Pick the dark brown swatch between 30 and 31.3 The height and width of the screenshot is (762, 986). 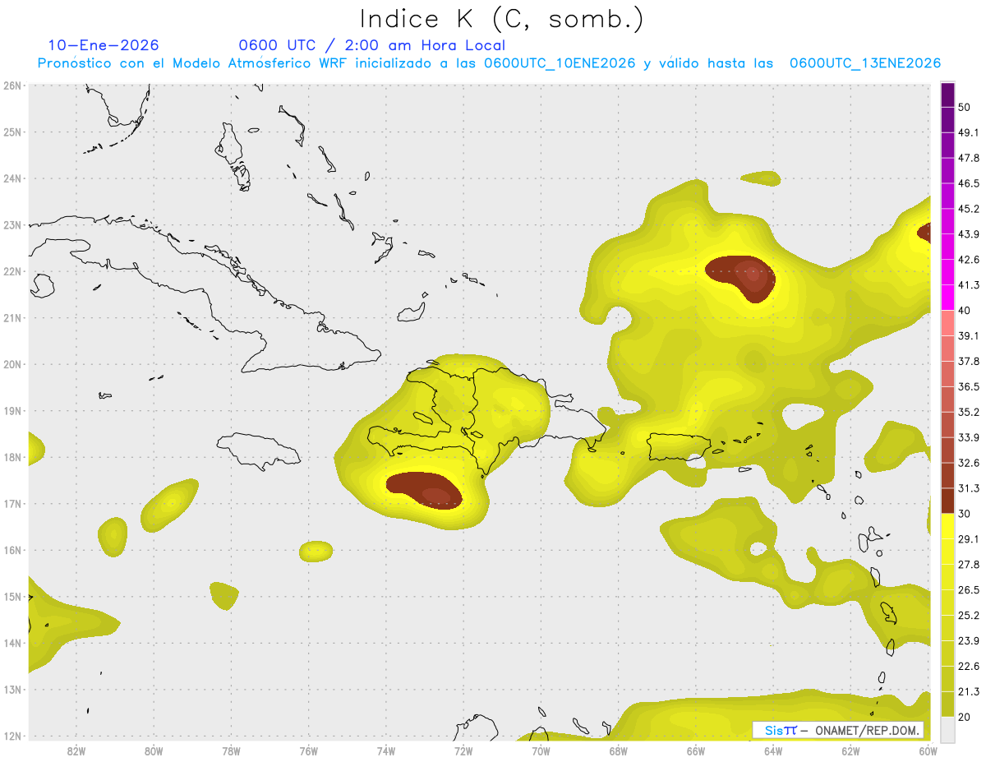947,501
